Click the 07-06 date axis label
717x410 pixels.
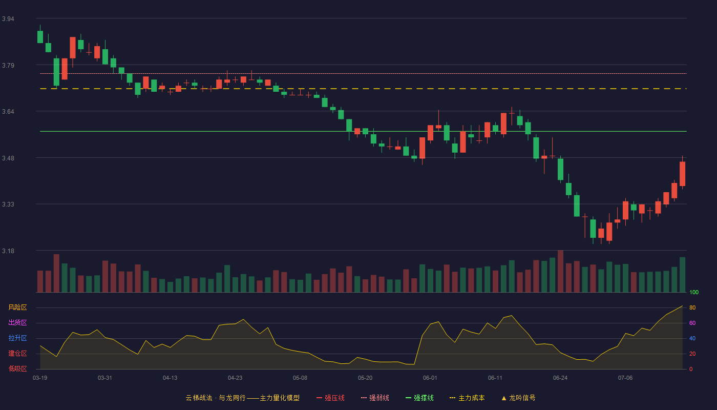625,378
